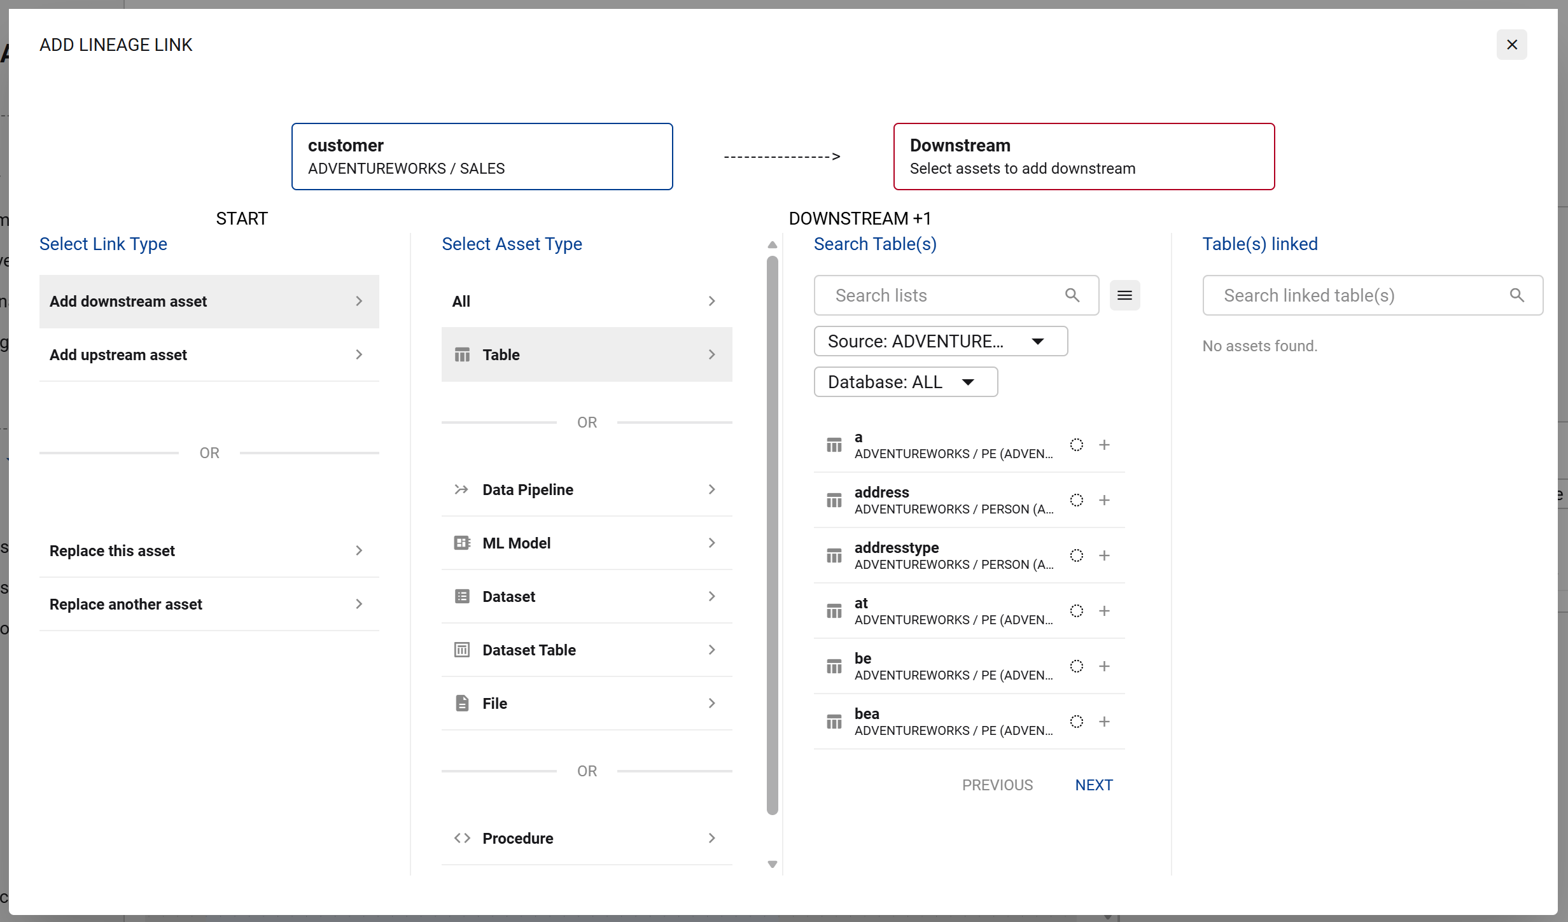Click dashed circle icon for at table

1076,611
